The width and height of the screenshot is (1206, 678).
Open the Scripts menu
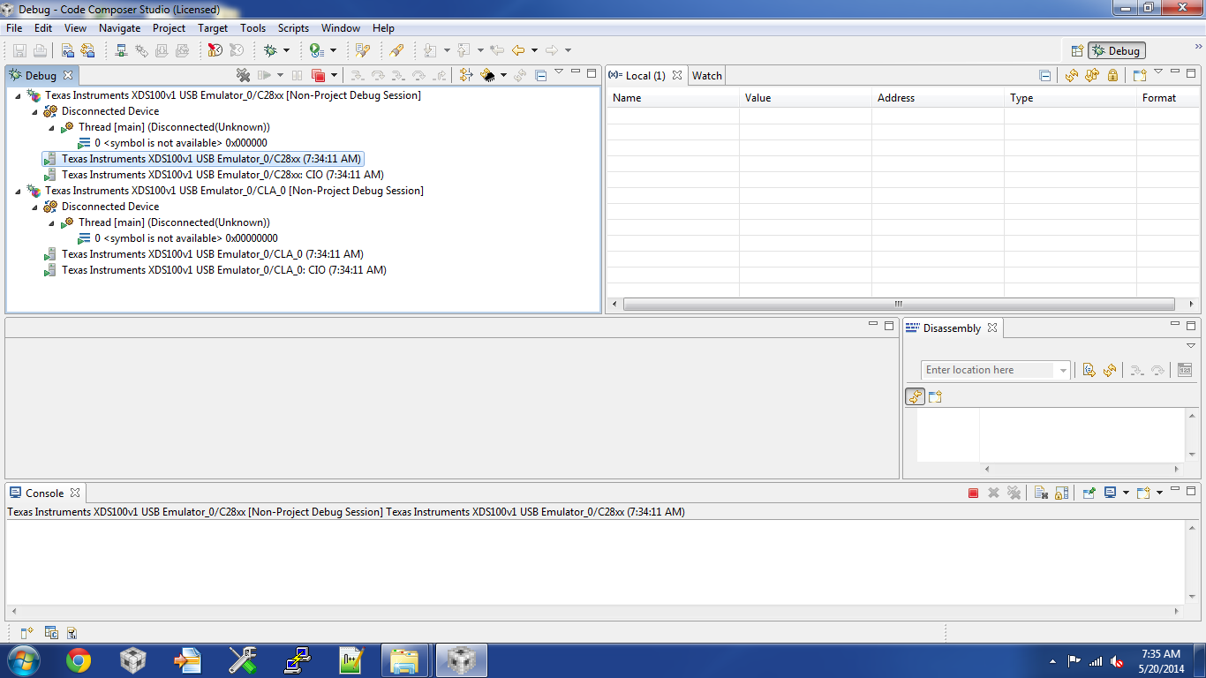pos(293,28)
